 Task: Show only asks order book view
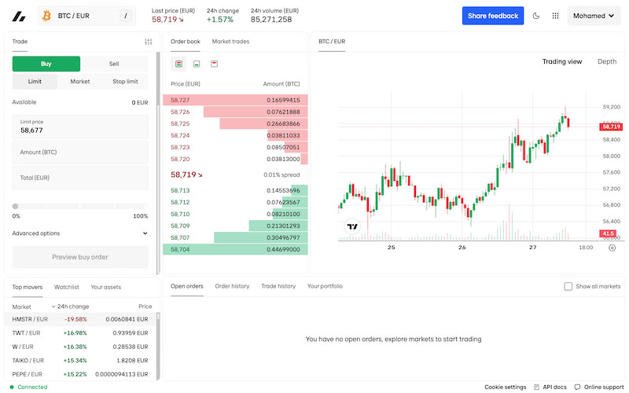point(214,64)
